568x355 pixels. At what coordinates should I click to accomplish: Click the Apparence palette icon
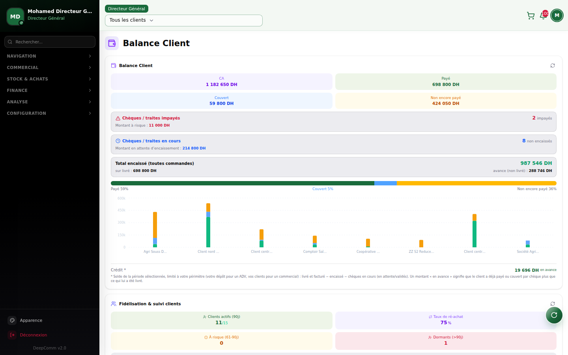pos(12,320)
